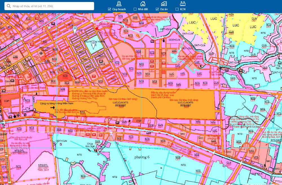The image size is (282, 185).
Task: Select the home marker pin near ODT
Action: pos(75,29)
